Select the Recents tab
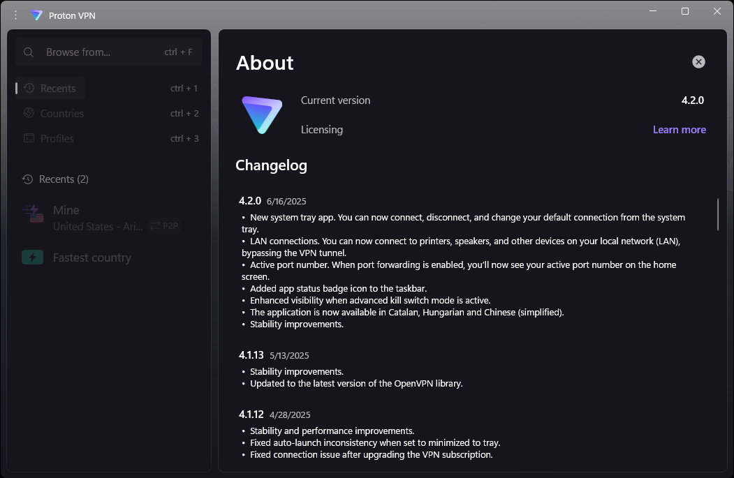This screenshot has height=478, width=734. 50,88
